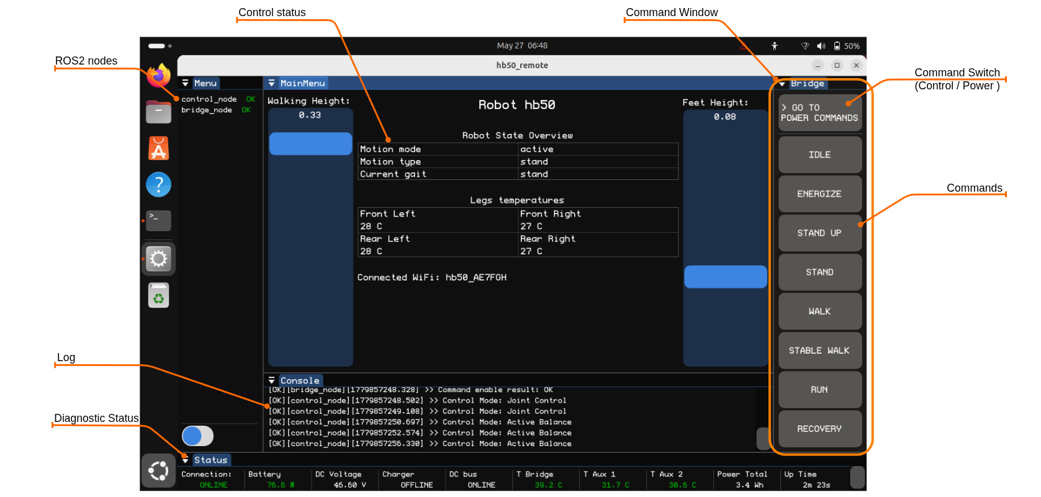Select control_node in the Menu list
The width and height of the screenshot is (1041, 497).
coord(209,99)
